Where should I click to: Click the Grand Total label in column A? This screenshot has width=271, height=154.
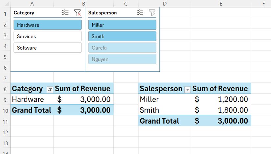point(32,110)
